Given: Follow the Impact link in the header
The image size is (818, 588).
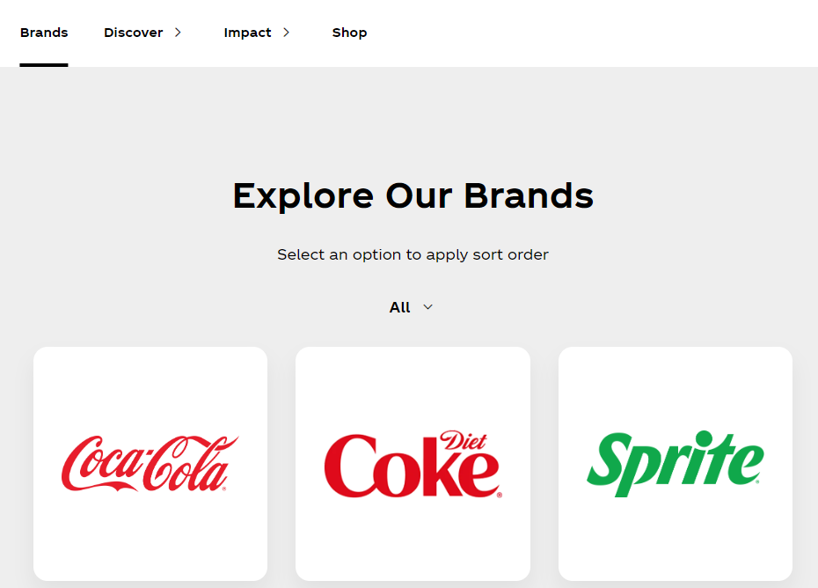Looking at the screenshot, I should pyautogui.click(x=247, y=33).
